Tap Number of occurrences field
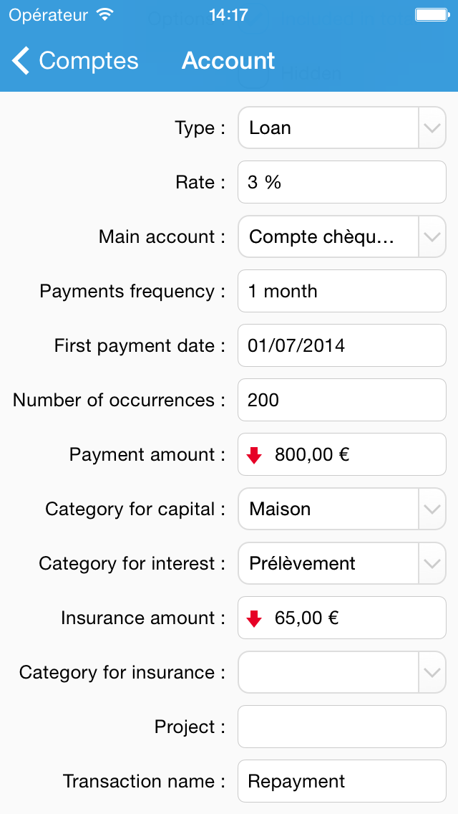 342,401
